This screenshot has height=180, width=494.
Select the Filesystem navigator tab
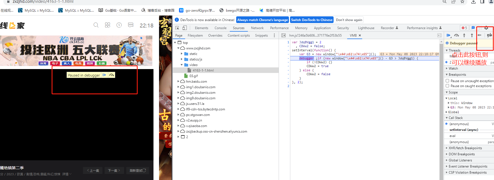coord(195,36)
